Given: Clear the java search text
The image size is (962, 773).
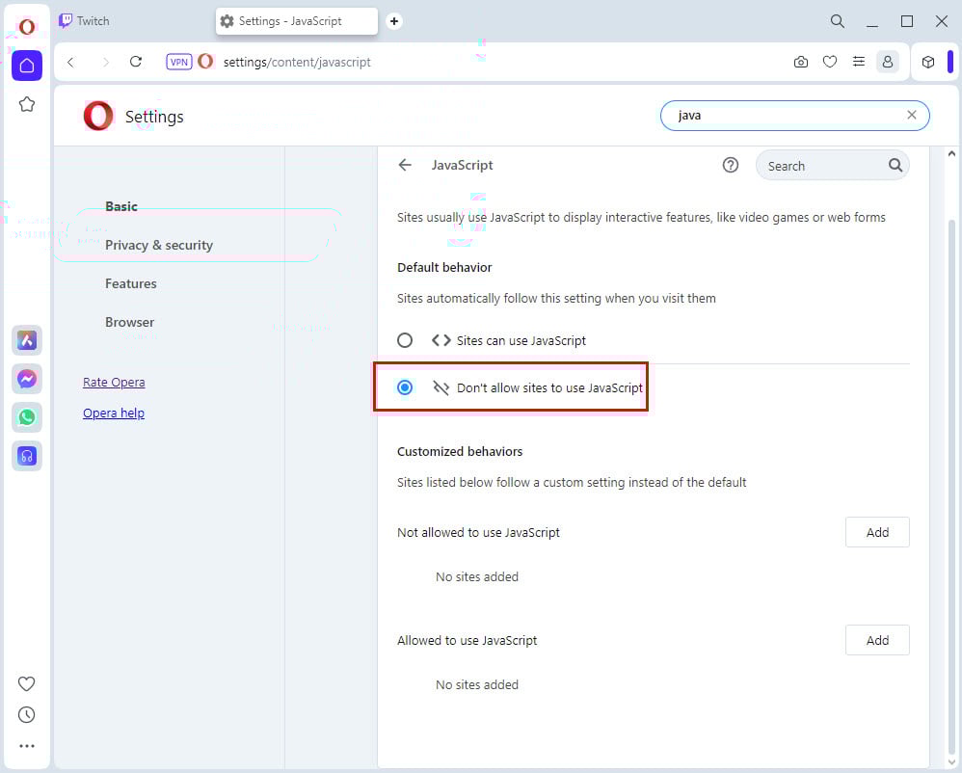Looking at the screenshot, I should click(912, 115).
